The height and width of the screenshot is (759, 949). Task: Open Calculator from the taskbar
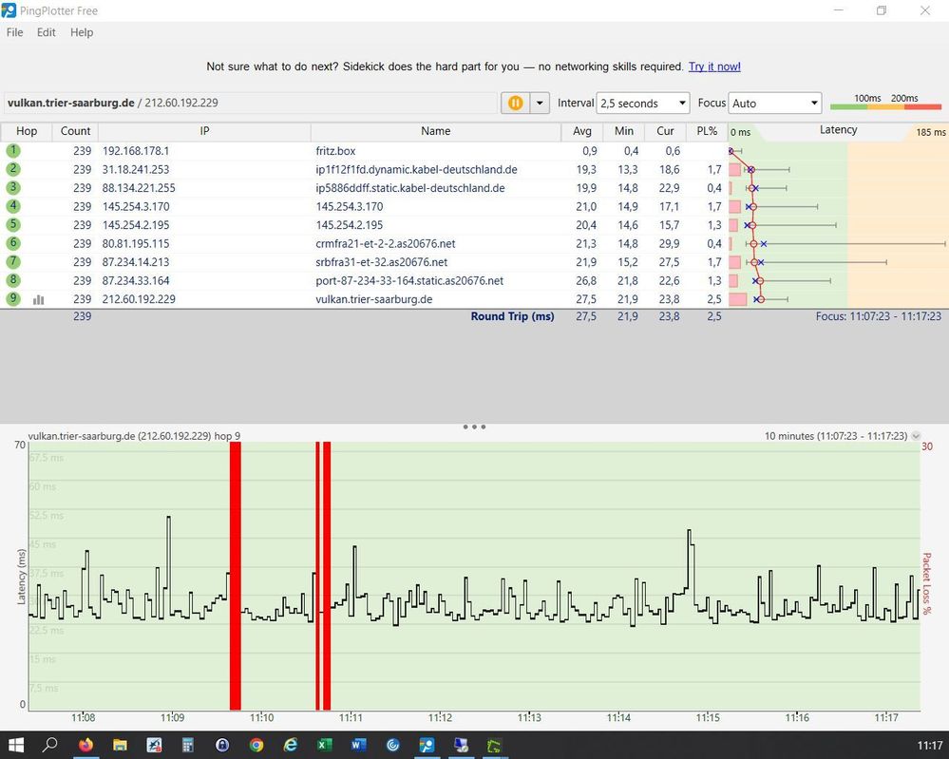[x=188, y=745]
